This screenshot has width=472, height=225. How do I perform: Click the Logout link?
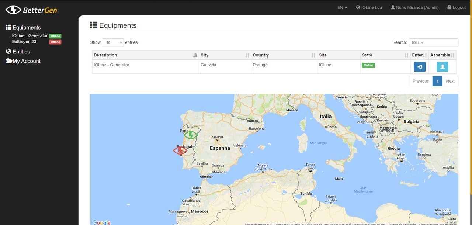click(457, 7)
